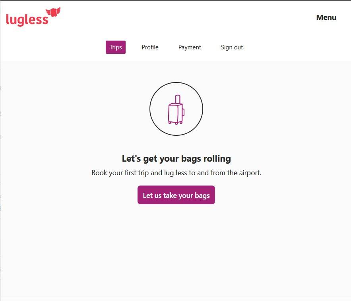Tap the wings icon beside the lugless wordmark

[x=53, y=12]
